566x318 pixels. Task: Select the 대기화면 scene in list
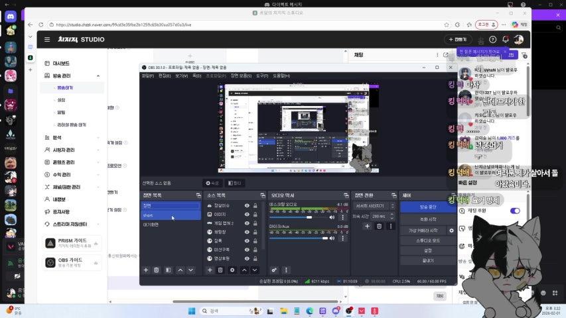pos(151,225)
